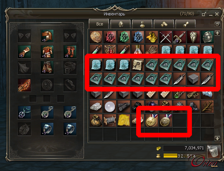Select the parchment scroll item

[138, 65]
